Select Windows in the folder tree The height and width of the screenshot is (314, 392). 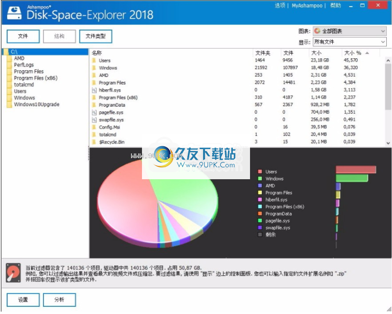coord(24,98)
